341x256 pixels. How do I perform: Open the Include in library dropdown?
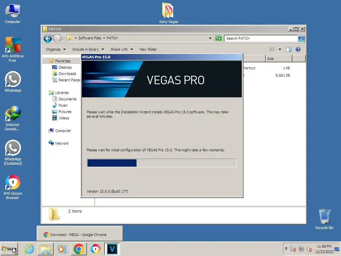pos(88,49)
